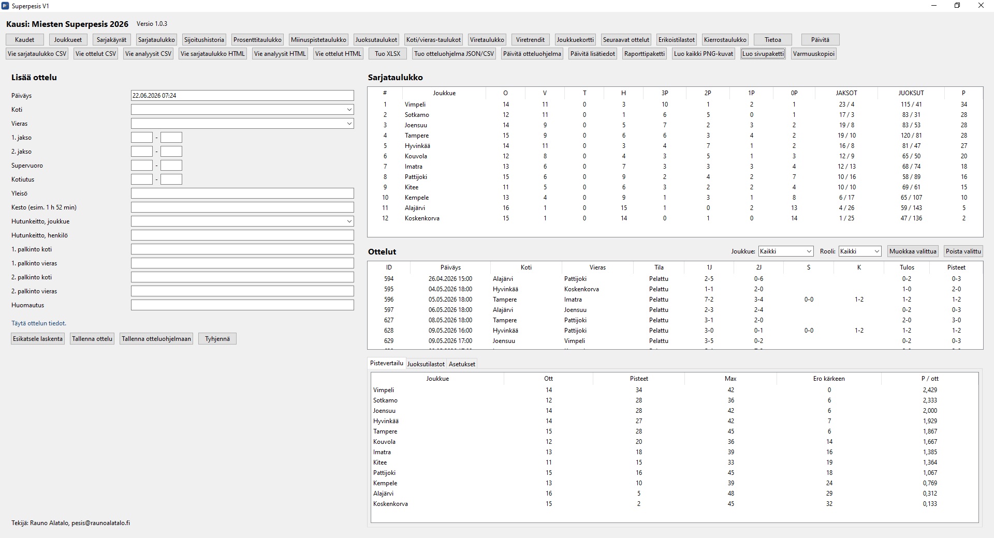Focus Hutunkeitto, henkilö field
The width and height of the screenshot is (994, 538).
tap(242, 235)
